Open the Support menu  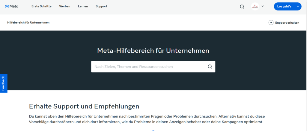click(101, 6)
